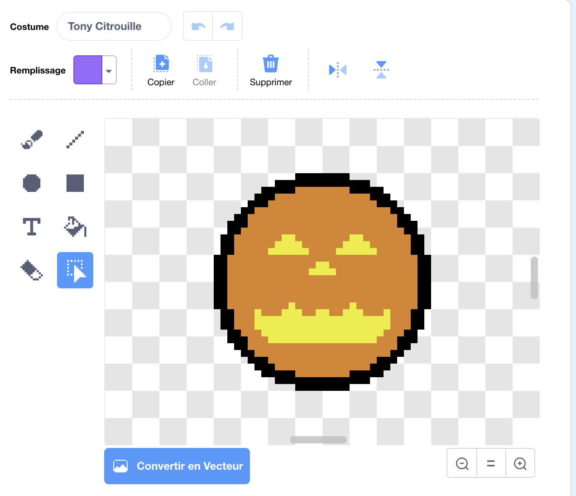Click the Undo arrow button
576x496 pixels.
(x=198, y=26)
